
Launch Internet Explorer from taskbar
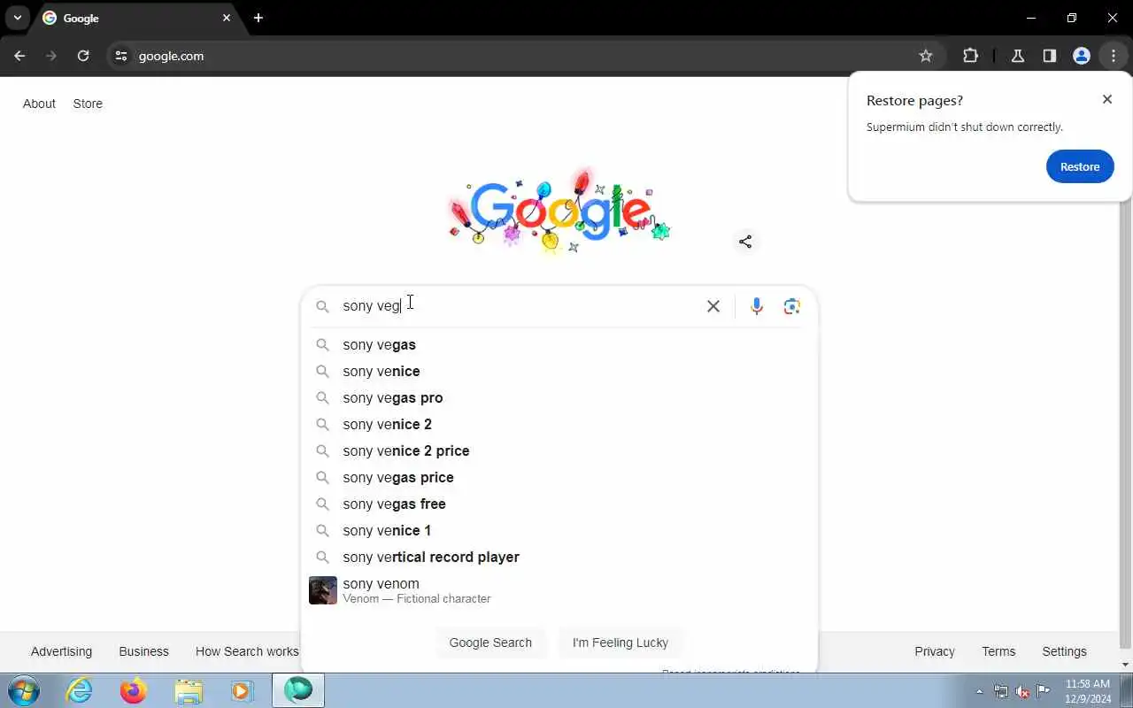[80, 690]
